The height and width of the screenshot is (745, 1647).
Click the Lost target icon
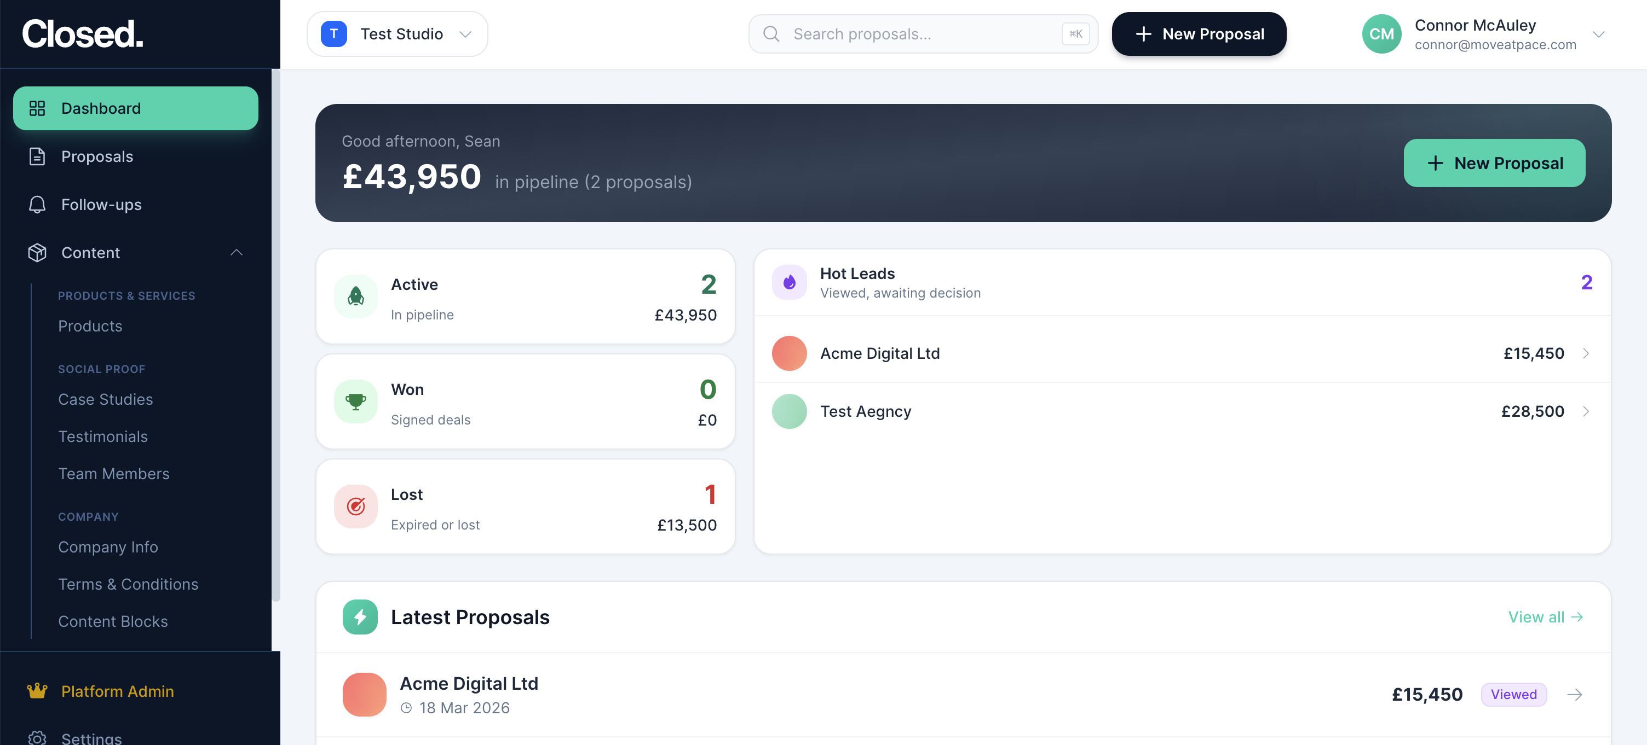(x=356, y=506)
